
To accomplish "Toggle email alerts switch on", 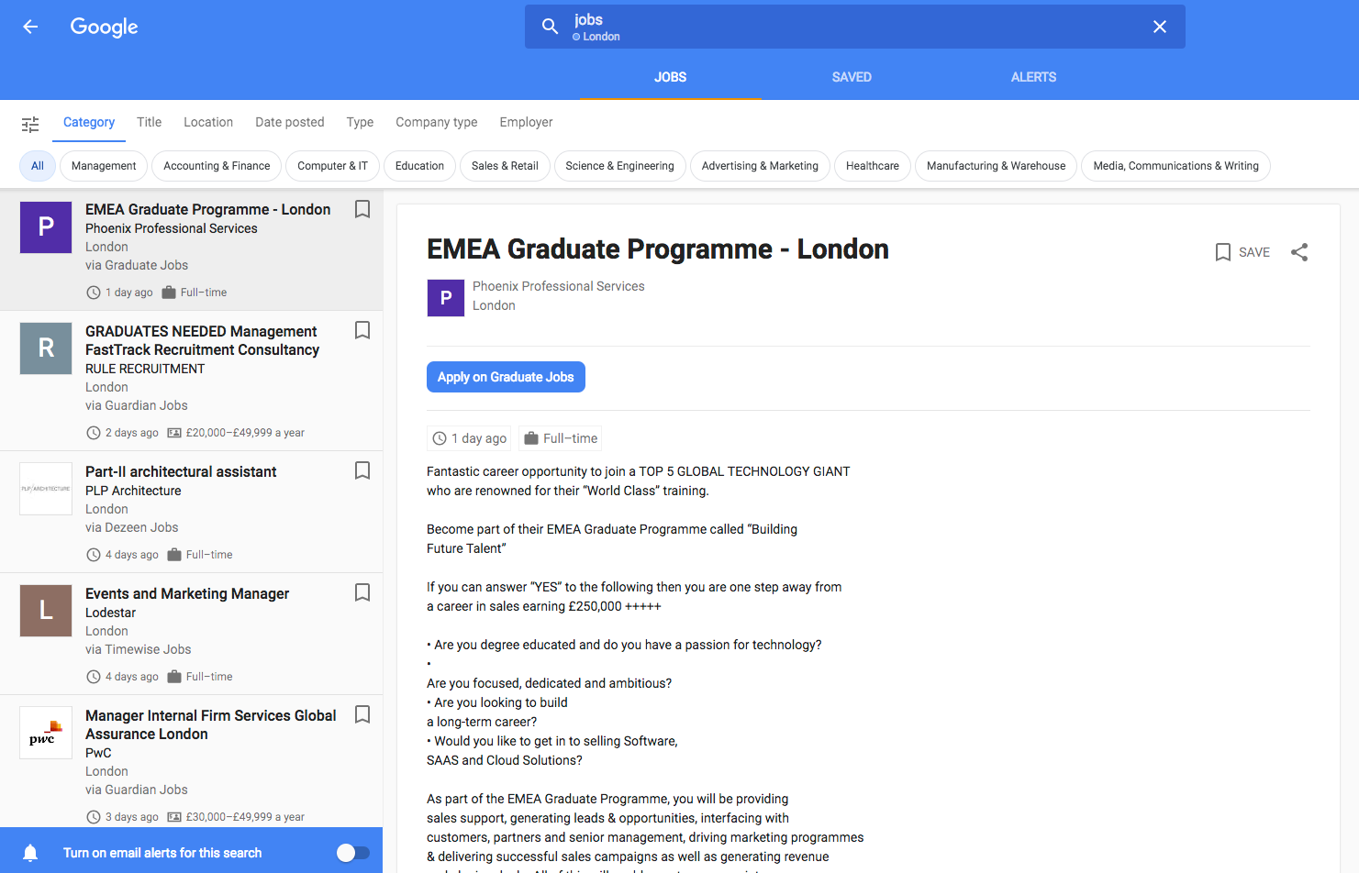I will coord(353,853).
